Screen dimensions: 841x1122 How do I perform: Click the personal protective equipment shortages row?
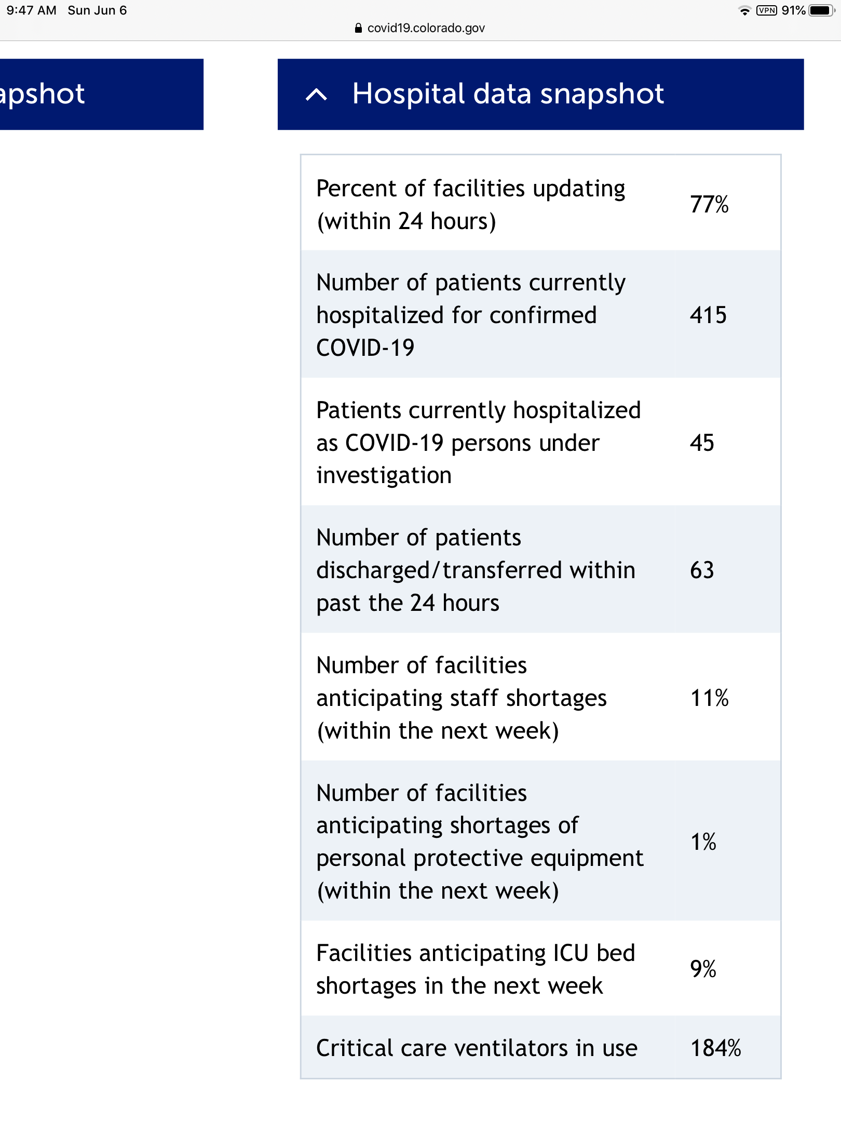point(540,840)
